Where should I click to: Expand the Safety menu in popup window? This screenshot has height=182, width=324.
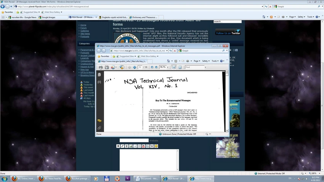(x=206, y=61)
